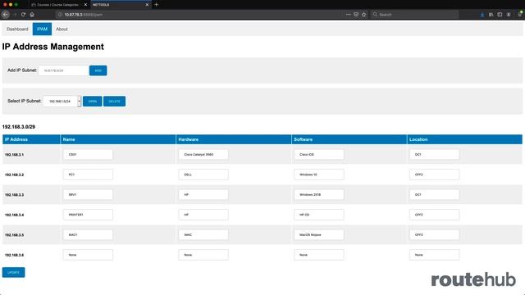Click the OPEN subnet button
The width and height of the screenshot is (525, 295).
93,102
